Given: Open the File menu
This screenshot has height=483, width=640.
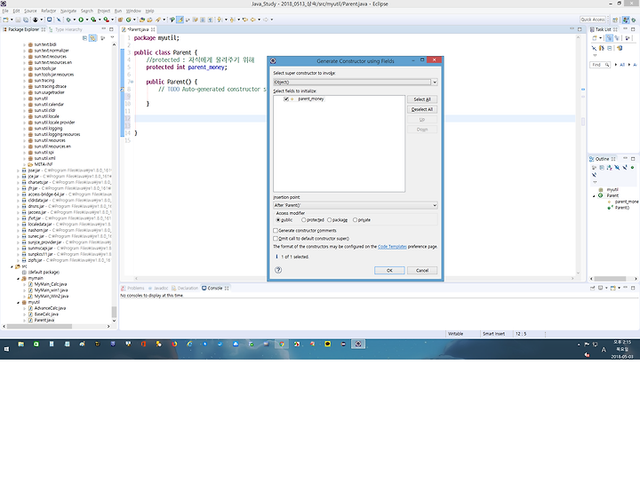Looking at the screenshot, I should point(5,11).
